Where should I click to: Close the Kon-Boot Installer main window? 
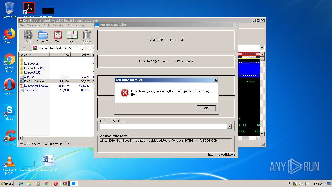pos(235,25)
